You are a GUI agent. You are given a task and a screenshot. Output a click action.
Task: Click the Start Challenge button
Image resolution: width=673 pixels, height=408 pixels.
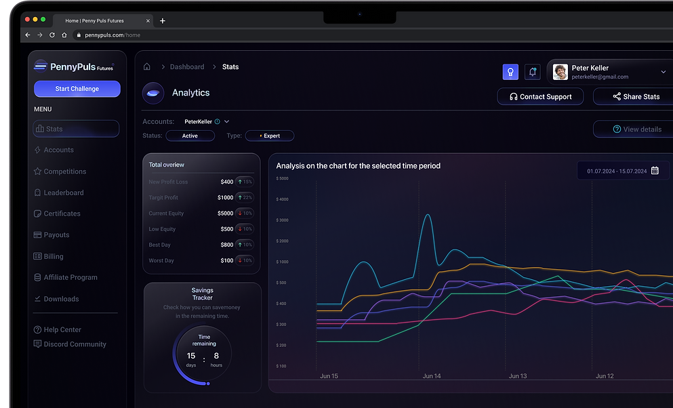pyautogui.click(x=77, y=89)
